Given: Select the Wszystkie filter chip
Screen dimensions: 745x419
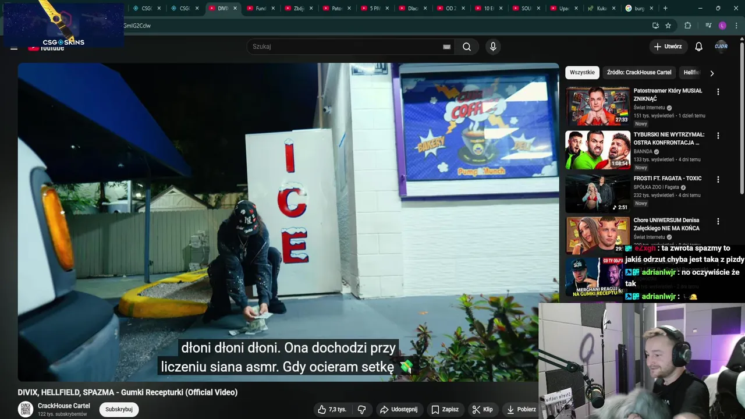Looking at the screenshot, I should (x=582, y=73).
